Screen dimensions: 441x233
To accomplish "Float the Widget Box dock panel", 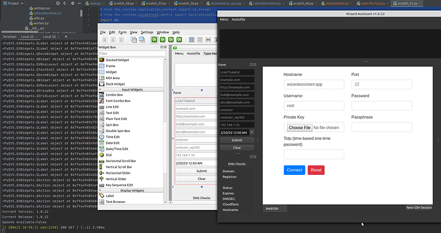I will point(162,47).
